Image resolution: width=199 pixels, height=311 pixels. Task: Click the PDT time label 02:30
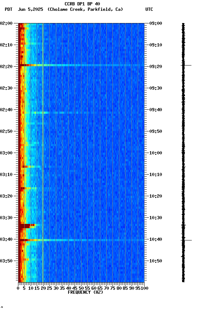click(x=6, y=88)
